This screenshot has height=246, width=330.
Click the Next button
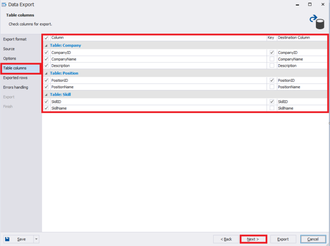[x=253, y=239]
